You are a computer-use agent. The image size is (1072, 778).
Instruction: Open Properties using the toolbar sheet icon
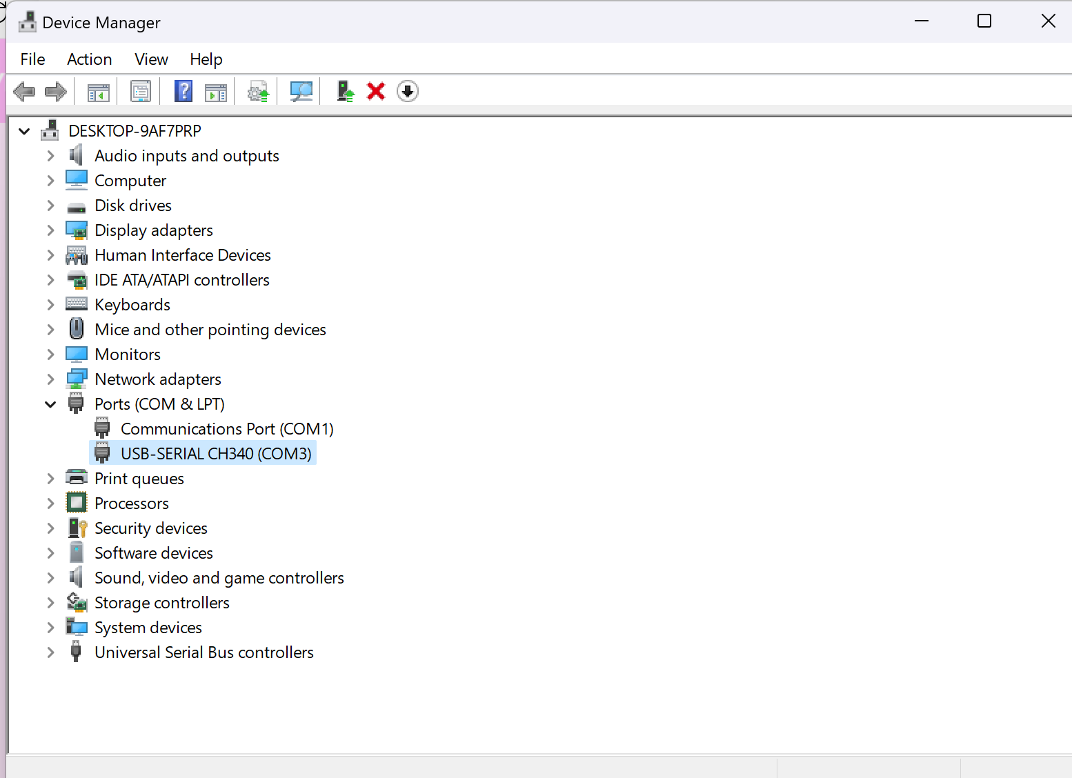(141, 91)
